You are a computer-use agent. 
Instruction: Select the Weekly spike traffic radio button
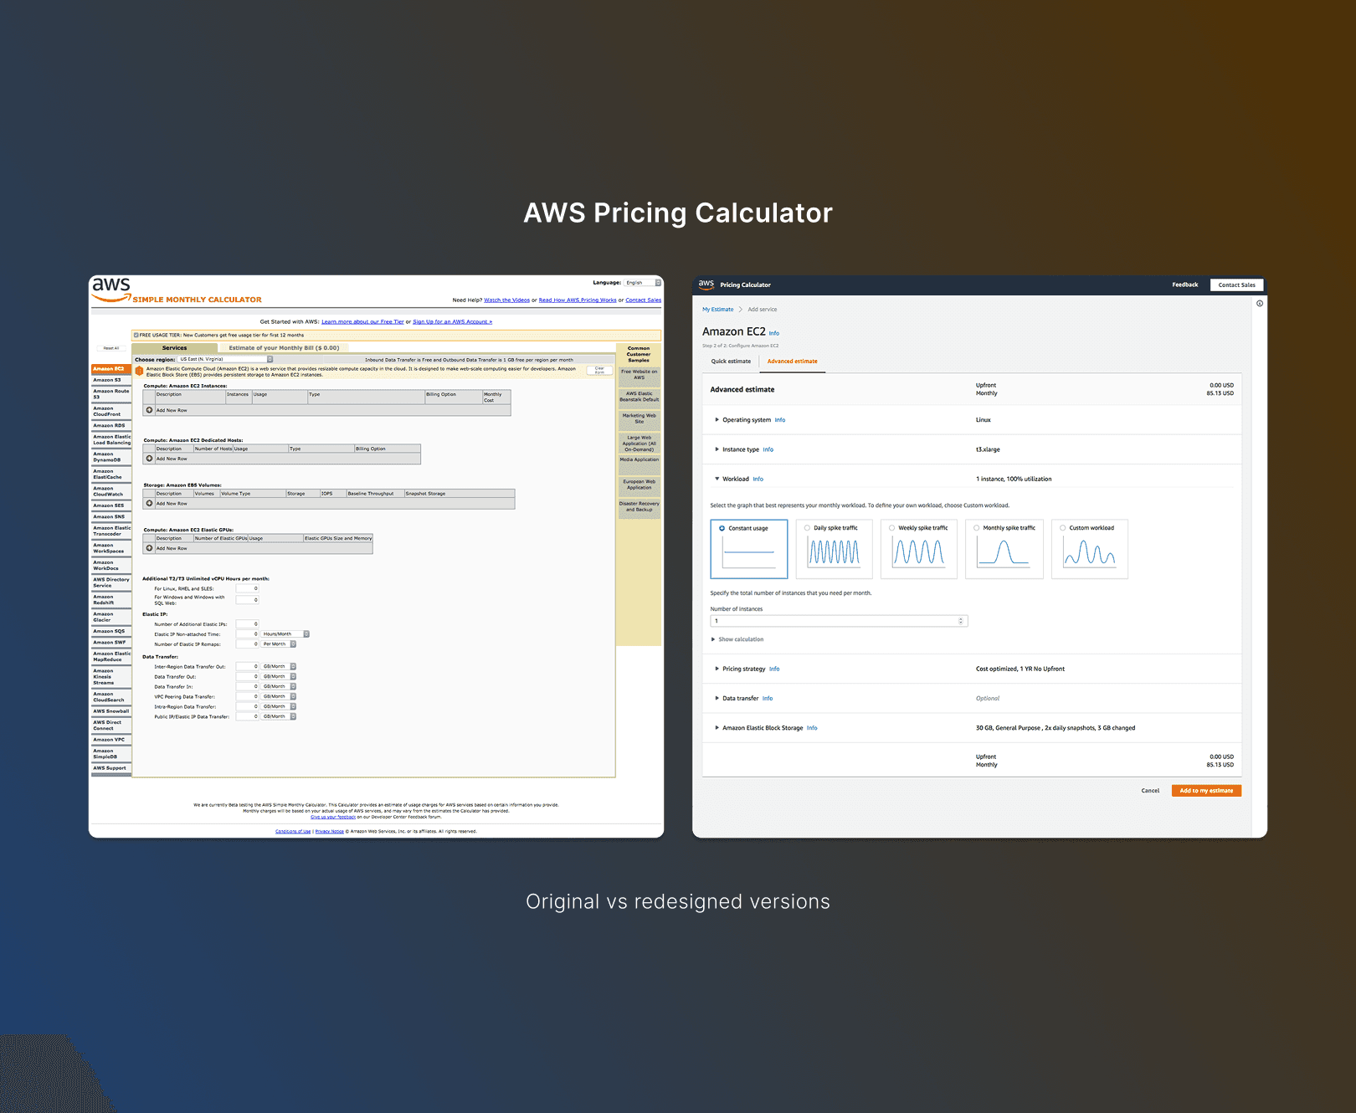pyautogui.click(x=891, y=528)
